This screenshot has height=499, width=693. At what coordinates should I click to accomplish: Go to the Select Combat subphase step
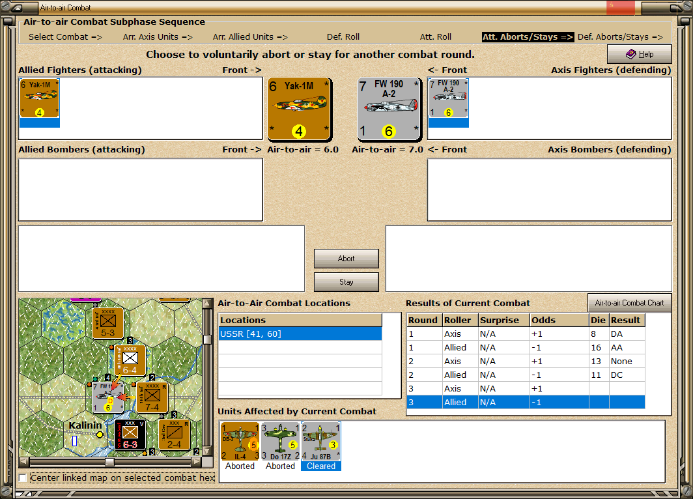[x=65, y=36]
